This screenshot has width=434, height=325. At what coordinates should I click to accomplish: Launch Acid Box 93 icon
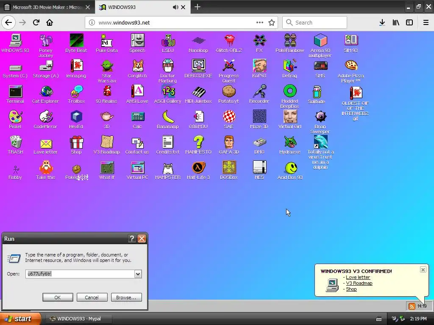(x=290, y=168)
